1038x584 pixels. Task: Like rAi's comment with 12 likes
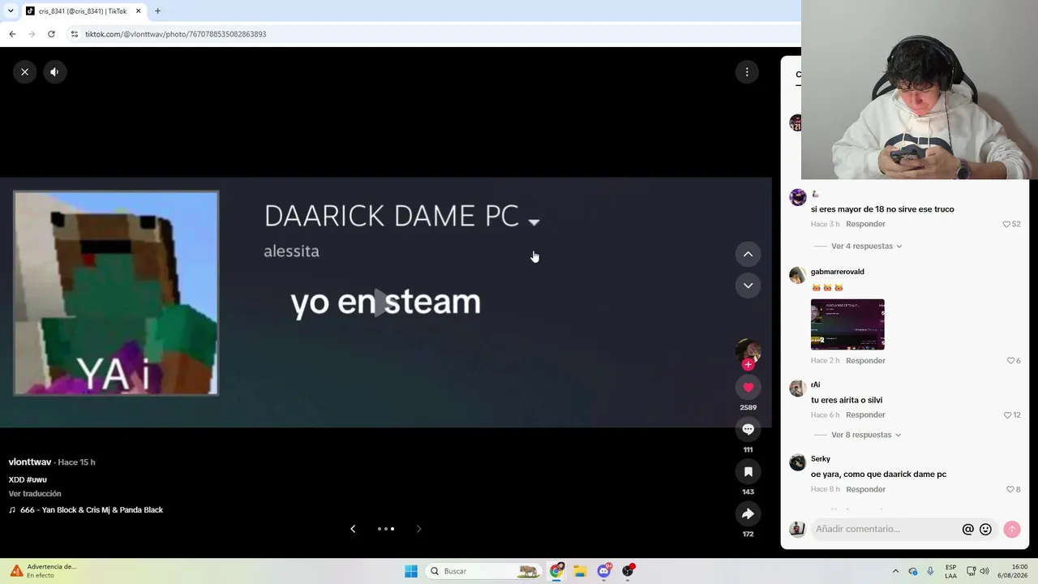coord(1007,415)
